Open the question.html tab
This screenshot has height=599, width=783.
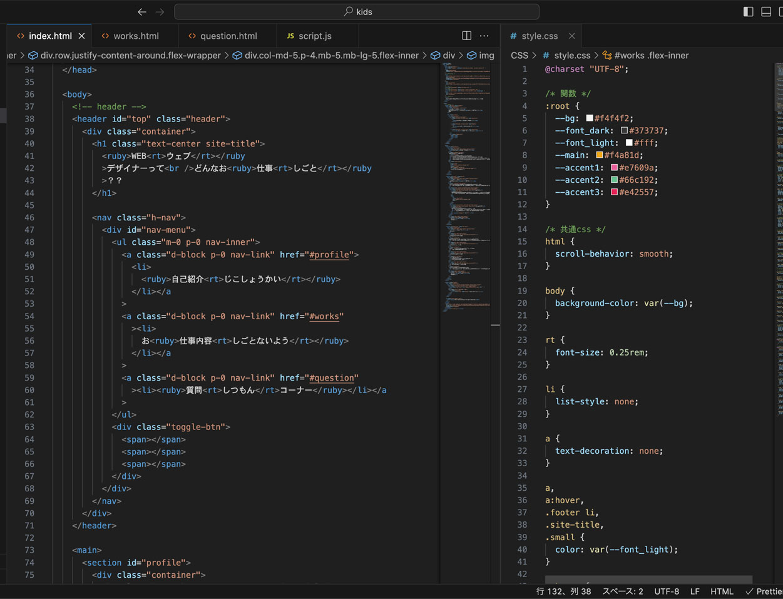coord(228,36)
